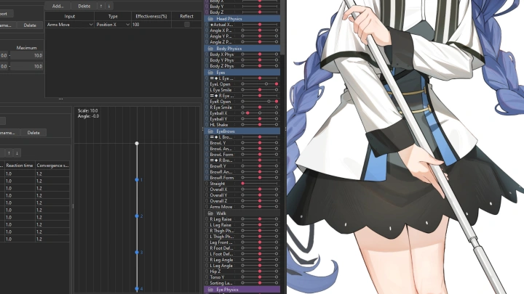Select the L Eye Smile parameter name

point(221,90)
